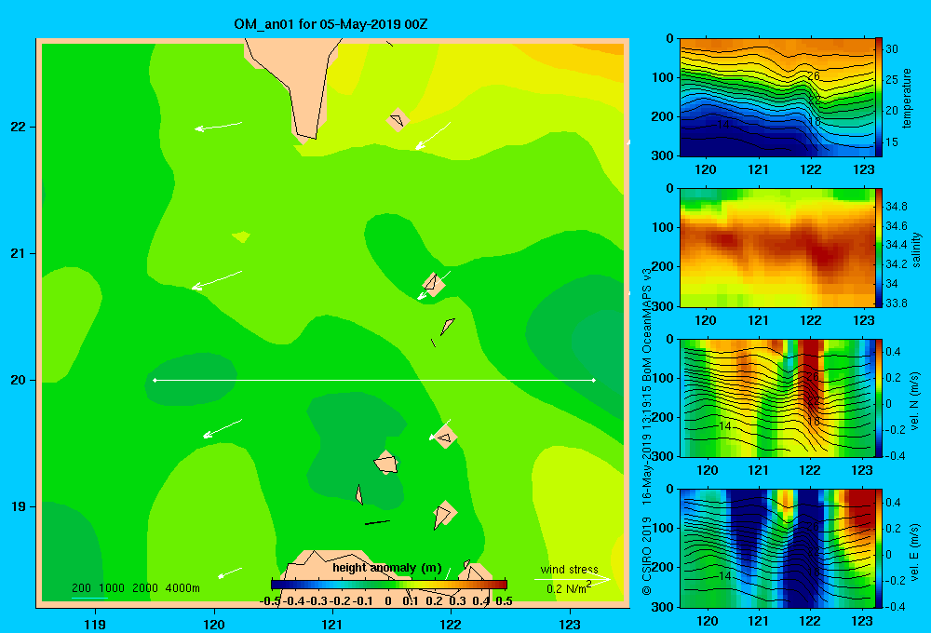Select the vel. E color scale bar
Screen dimensions: 931x633
[879, 548]
